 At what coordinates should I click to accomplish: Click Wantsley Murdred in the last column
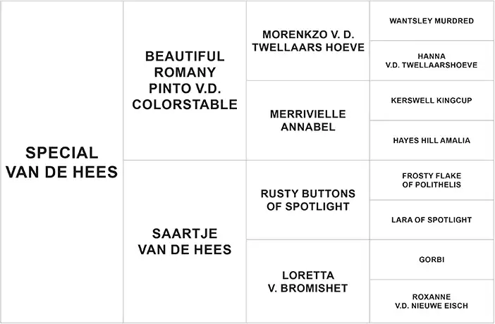432,21
